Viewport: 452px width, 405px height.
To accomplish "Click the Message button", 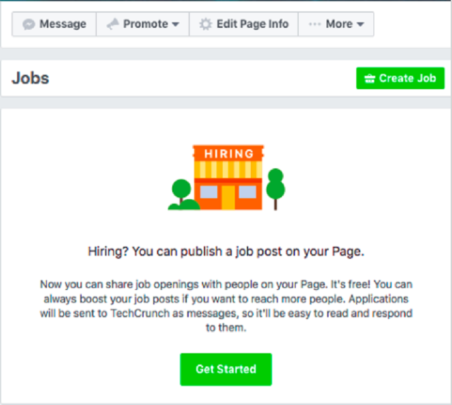I will coord(54,24).
